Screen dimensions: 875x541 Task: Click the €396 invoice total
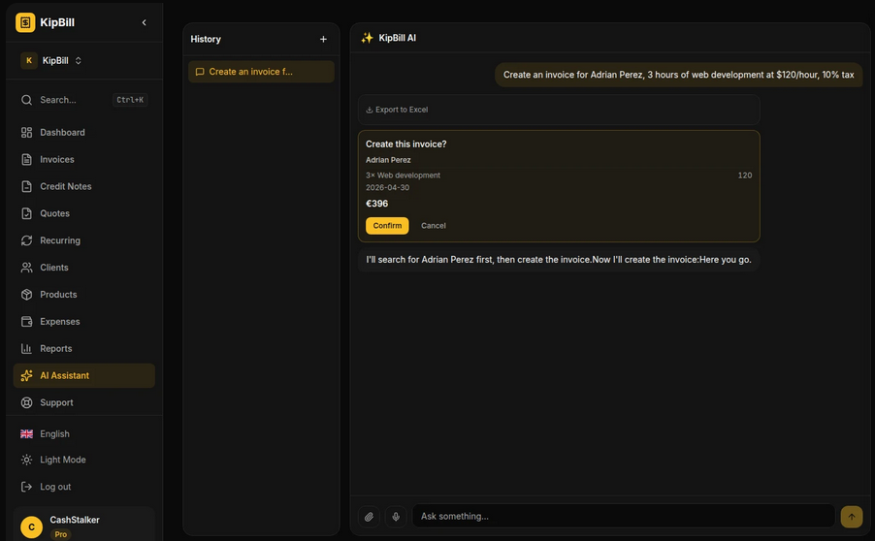tap(376, 204)
